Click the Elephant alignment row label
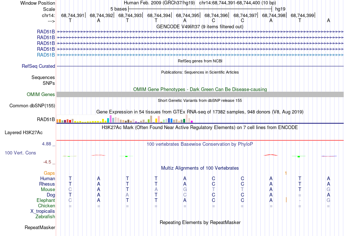The width and height of the screenshot is (344, 236). [46, 200]
